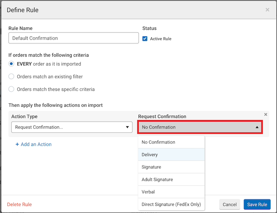Screen dimensions: 277x213
Task: Click the Delete Rule link
Action: [x=20, y=204]
